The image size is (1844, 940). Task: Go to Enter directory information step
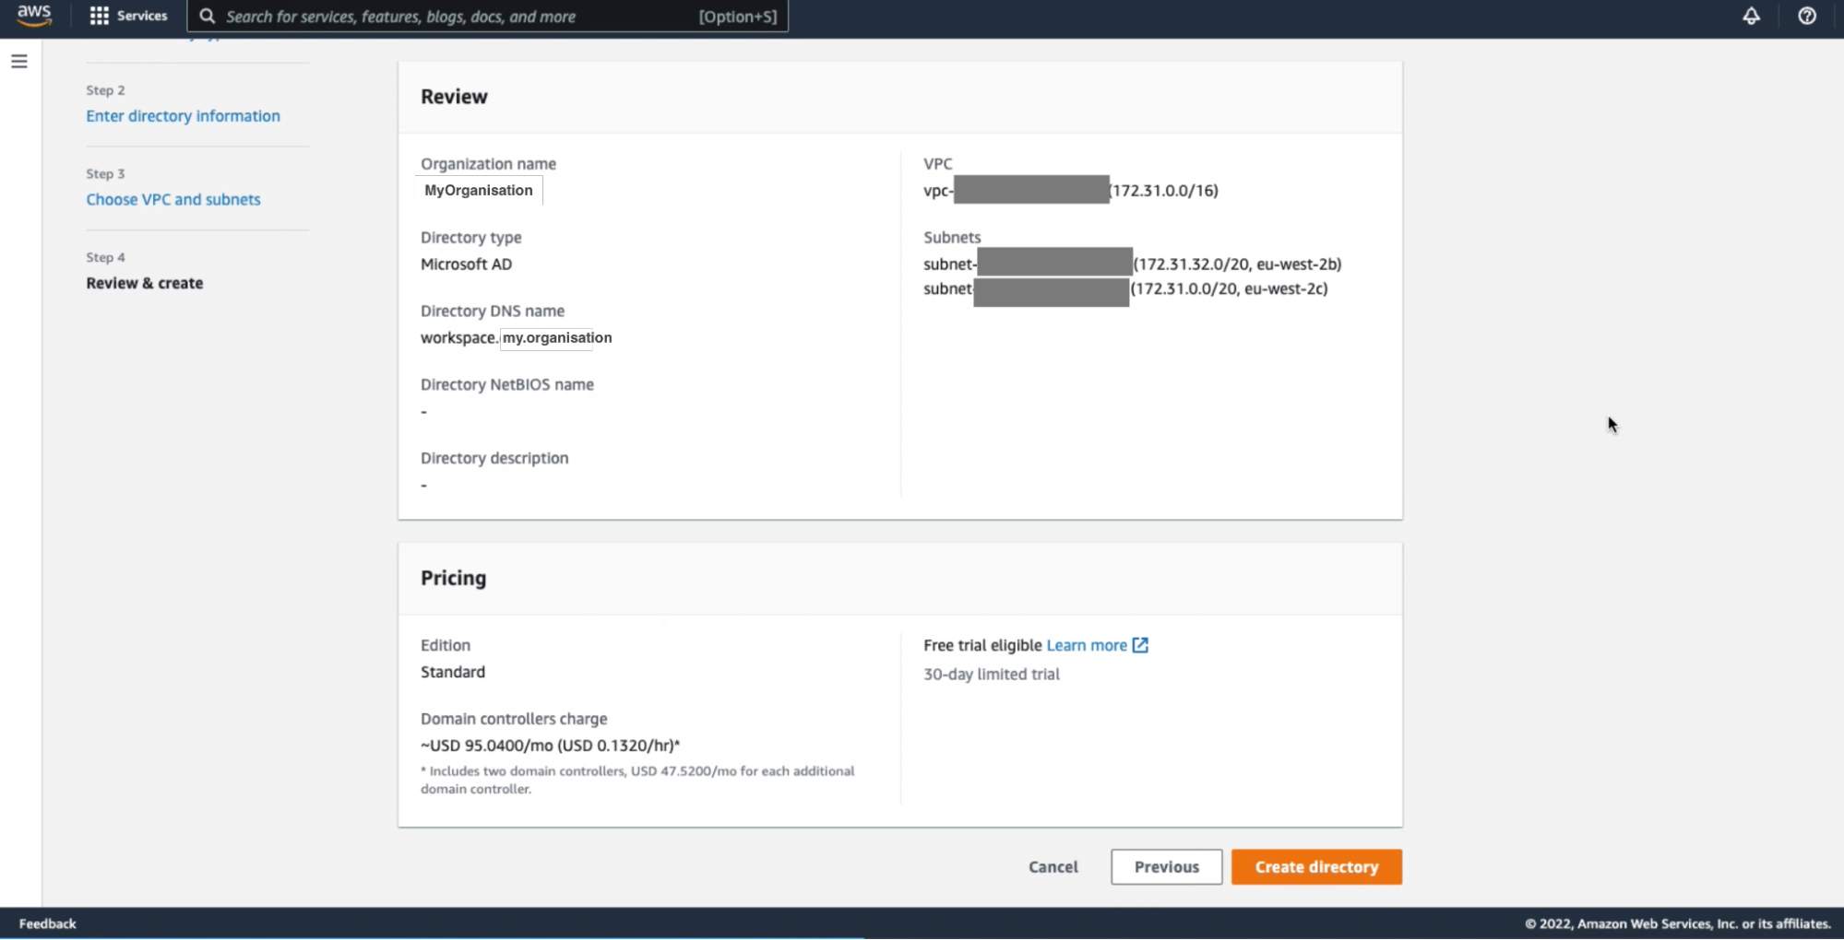click(183, 116)
